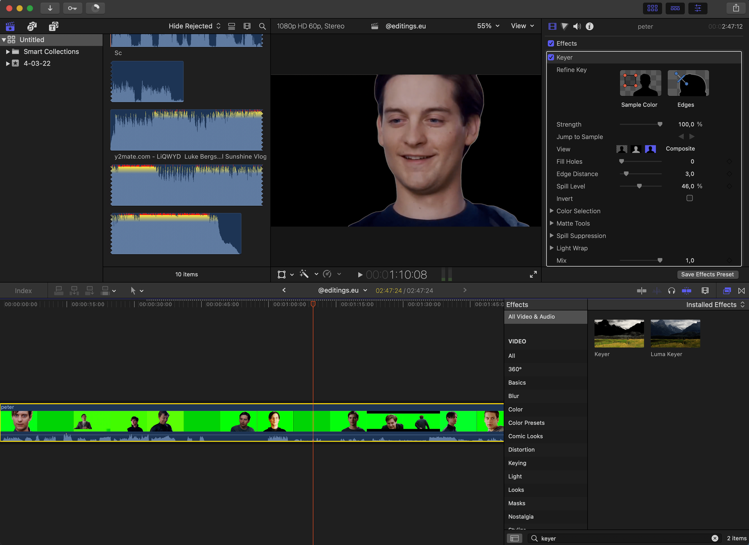
Task: Select the Sample Color refine key tool
Action: (x=640, y=83)
